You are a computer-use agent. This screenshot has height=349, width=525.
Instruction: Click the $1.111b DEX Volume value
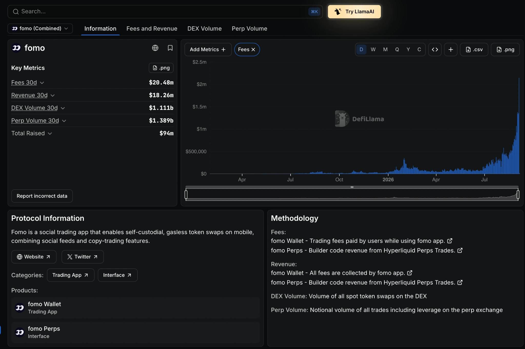[x=161, y=108]
